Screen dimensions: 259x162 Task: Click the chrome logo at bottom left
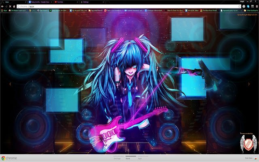[x=9, y=158]
